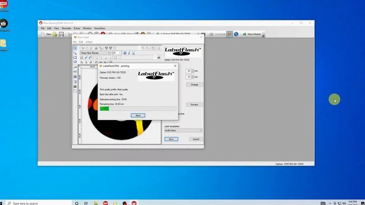This screenshot has width=365, height=205.
Task: Open KnowHow menu in Nero Burning ROM
Action: click(100, 28)
